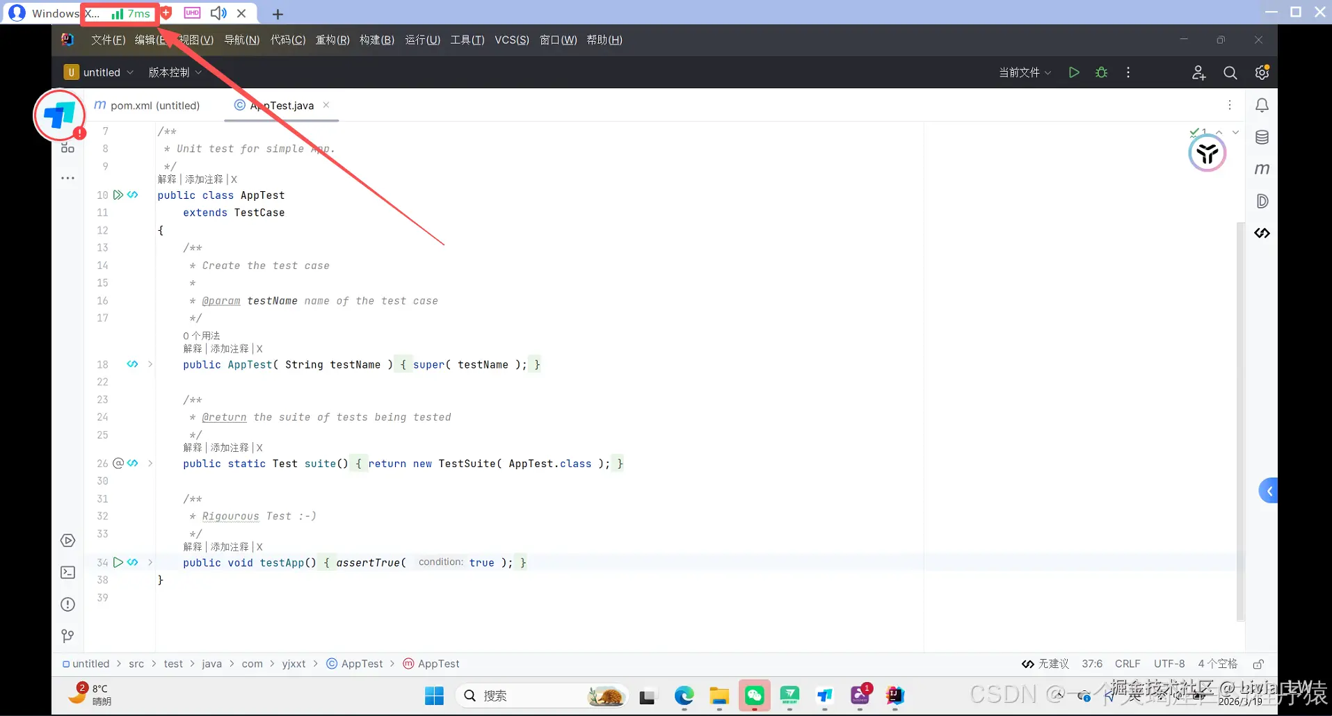The width and height of the screenshot is (1332, 716).
Task: Expand folded constructor at line 18
Action: point(150,364)
